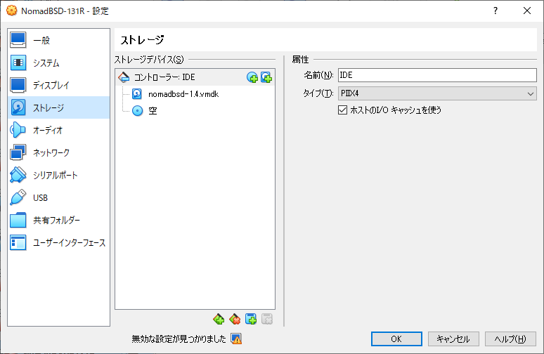Remove the selected storage controller
Viewport: 544px width, 354px height.
[x=235, y=319]
